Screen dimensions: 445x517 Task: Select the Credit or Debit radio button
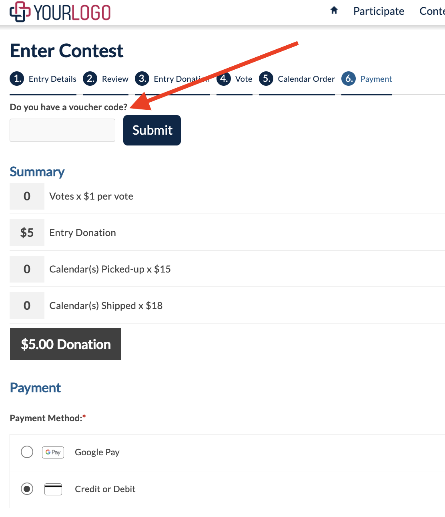click(27, 489)
